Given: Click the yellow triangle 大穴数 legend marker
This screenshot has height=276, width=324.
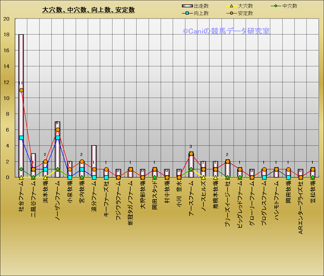Looking at the screenshot, I should click(x=231, y=6).
